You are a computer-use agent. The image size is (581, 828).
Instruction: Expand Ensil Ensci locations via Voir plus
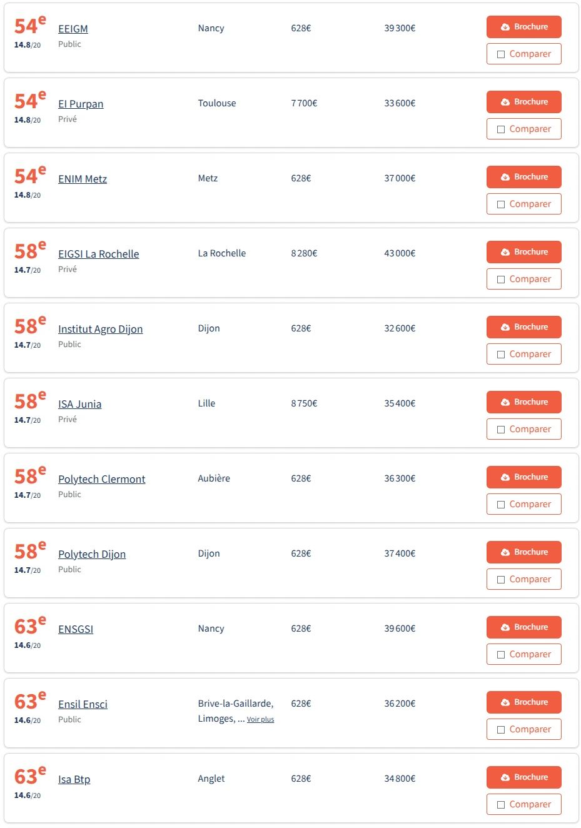coord(260,720)
